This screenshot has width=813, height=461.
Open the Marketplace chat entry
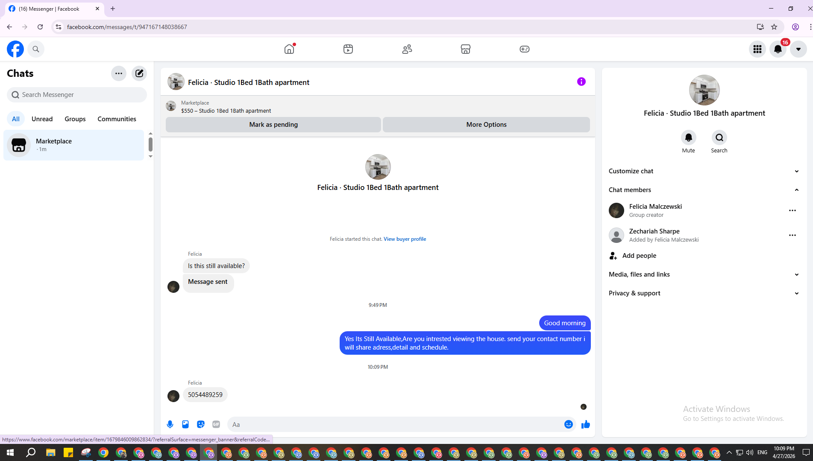[74, 145]
